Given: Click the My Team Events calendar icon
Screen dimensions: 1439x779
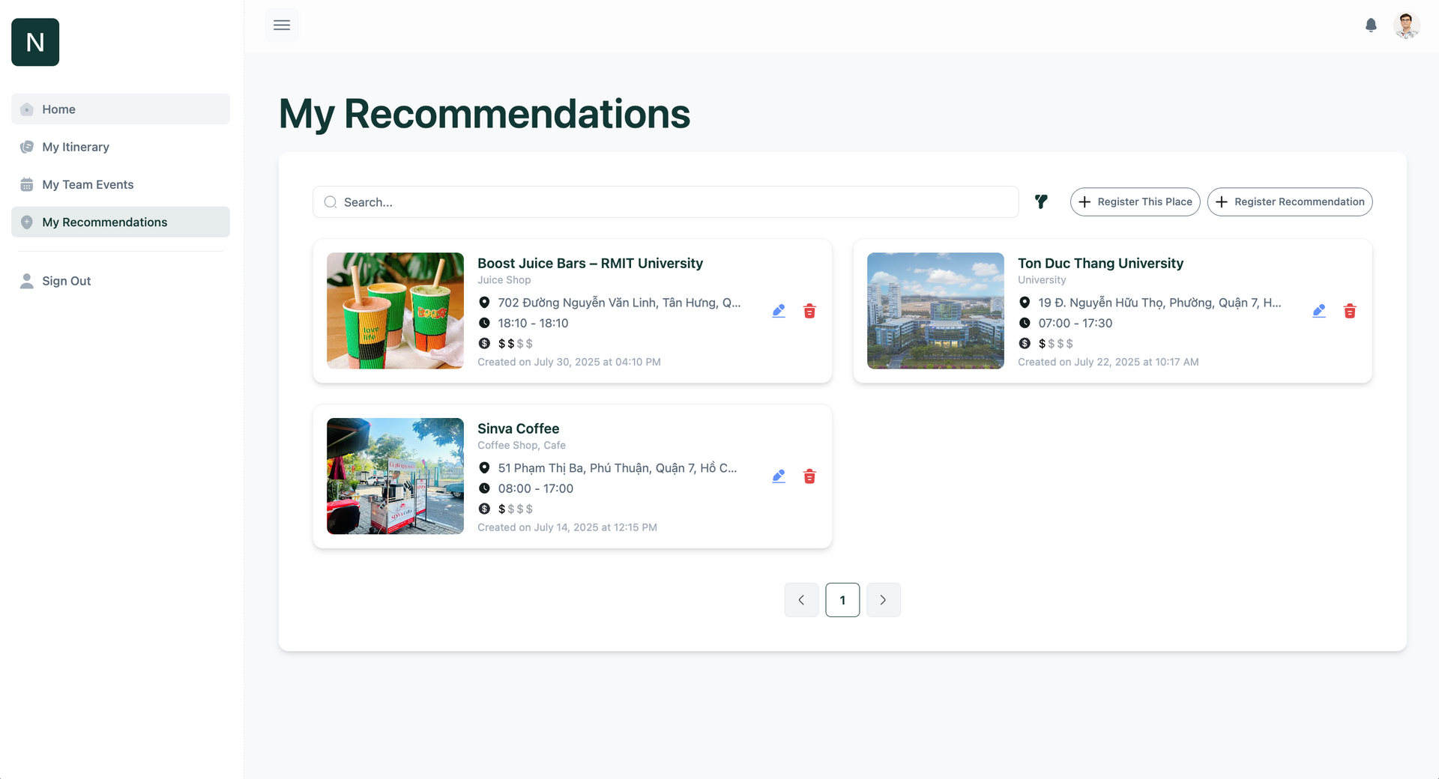Looking at the screenshot, I should point(27,184).
